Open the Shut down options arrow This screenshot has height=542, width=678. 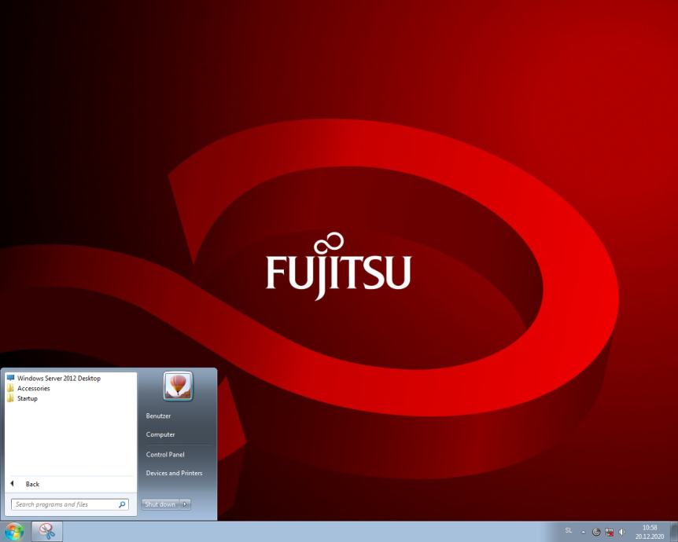[x=186, y=504]
